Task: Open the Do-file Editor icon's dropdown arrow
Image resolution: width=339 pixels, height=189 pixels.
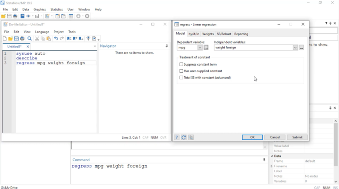Action: 52,16
